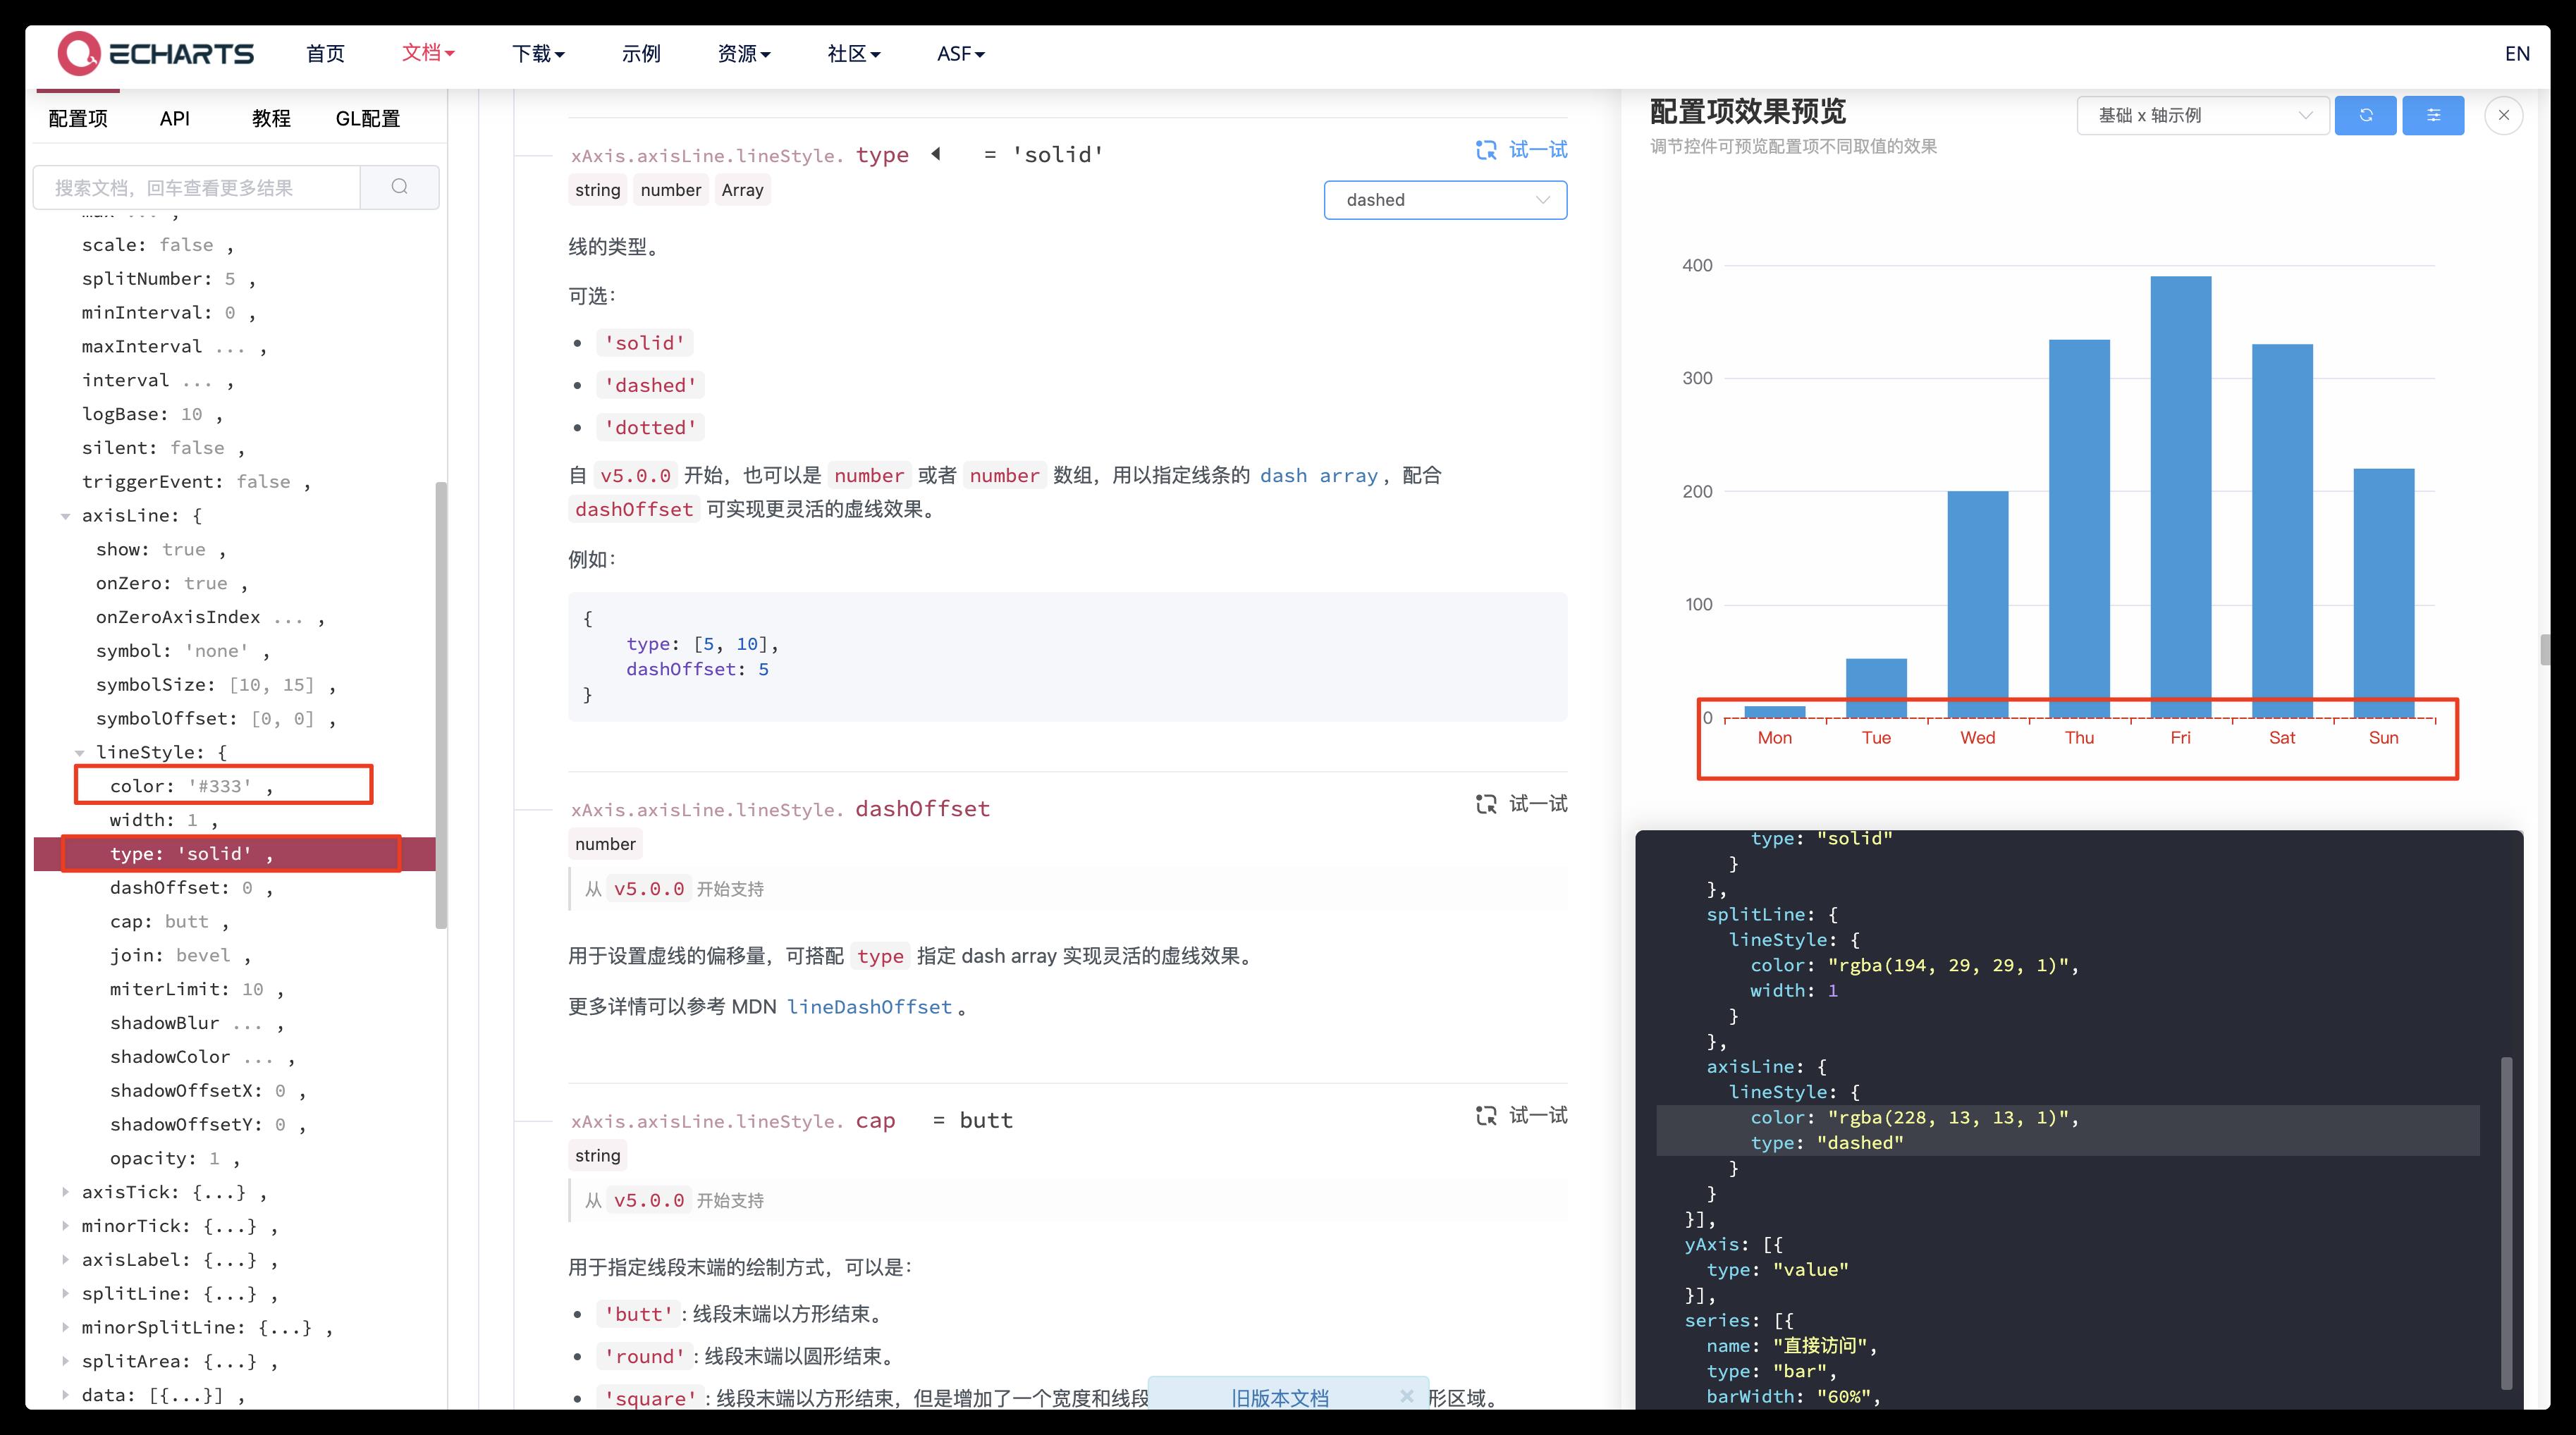Click the dash array link
The width and height of the screenshot is (2576, 1435).
[x=1318, y=476]
